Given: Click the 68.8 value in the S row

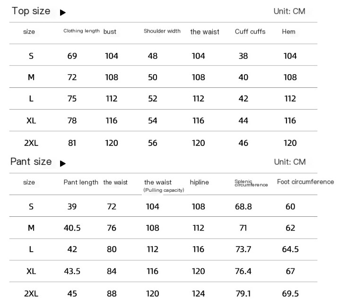Looking at the screenshot, I should point(243,206).
